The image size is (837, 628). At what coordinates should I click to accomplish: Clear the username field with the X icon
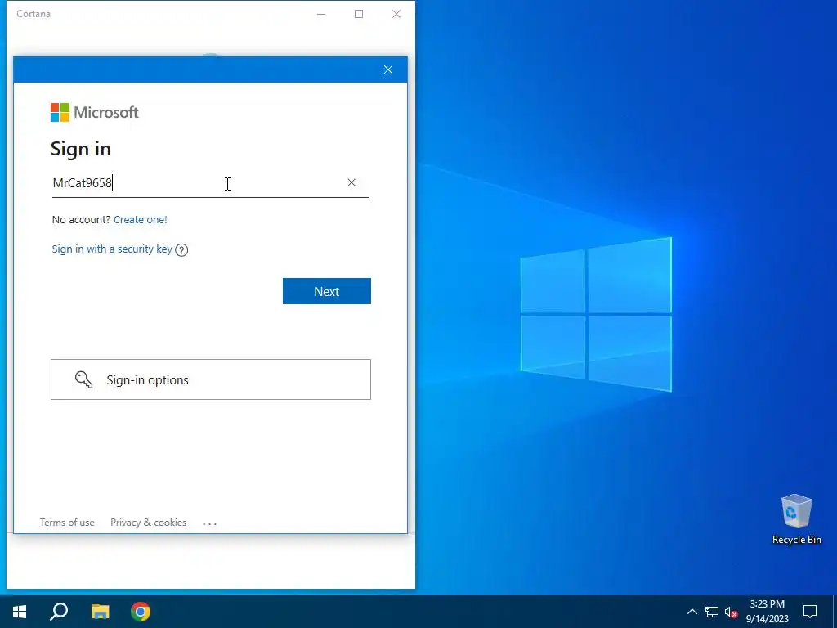(x=351, y=182)
